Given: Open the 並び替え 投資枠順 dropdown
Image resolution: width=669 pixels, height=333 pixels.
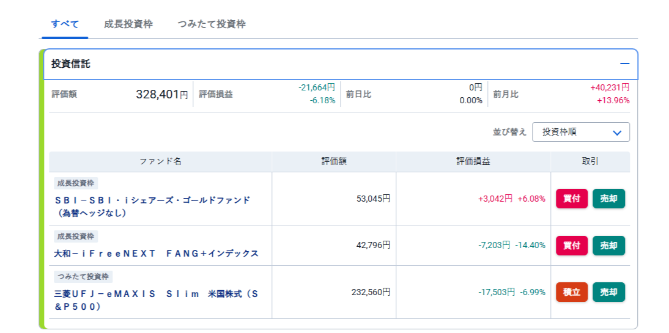Looking at the screenshot, I should [581, 132].
